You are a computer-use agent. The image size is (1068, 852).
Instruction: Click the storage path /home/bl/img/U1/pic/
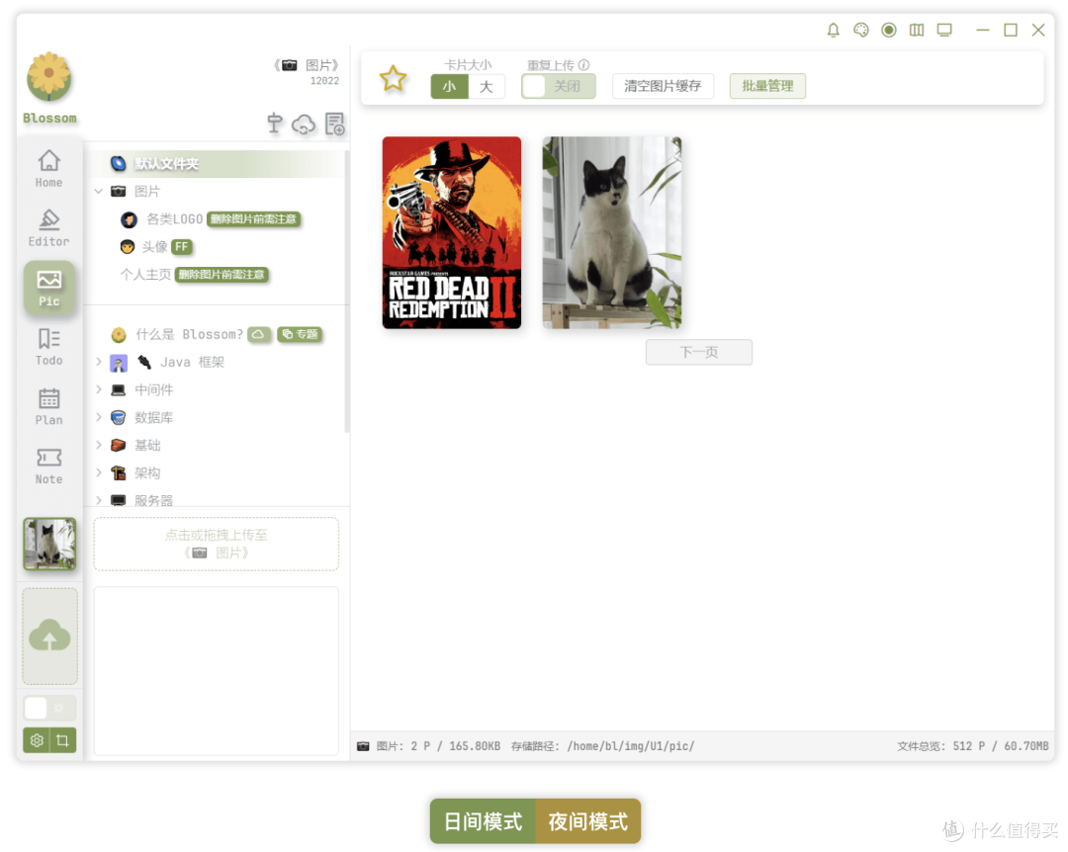click(631, 746)
